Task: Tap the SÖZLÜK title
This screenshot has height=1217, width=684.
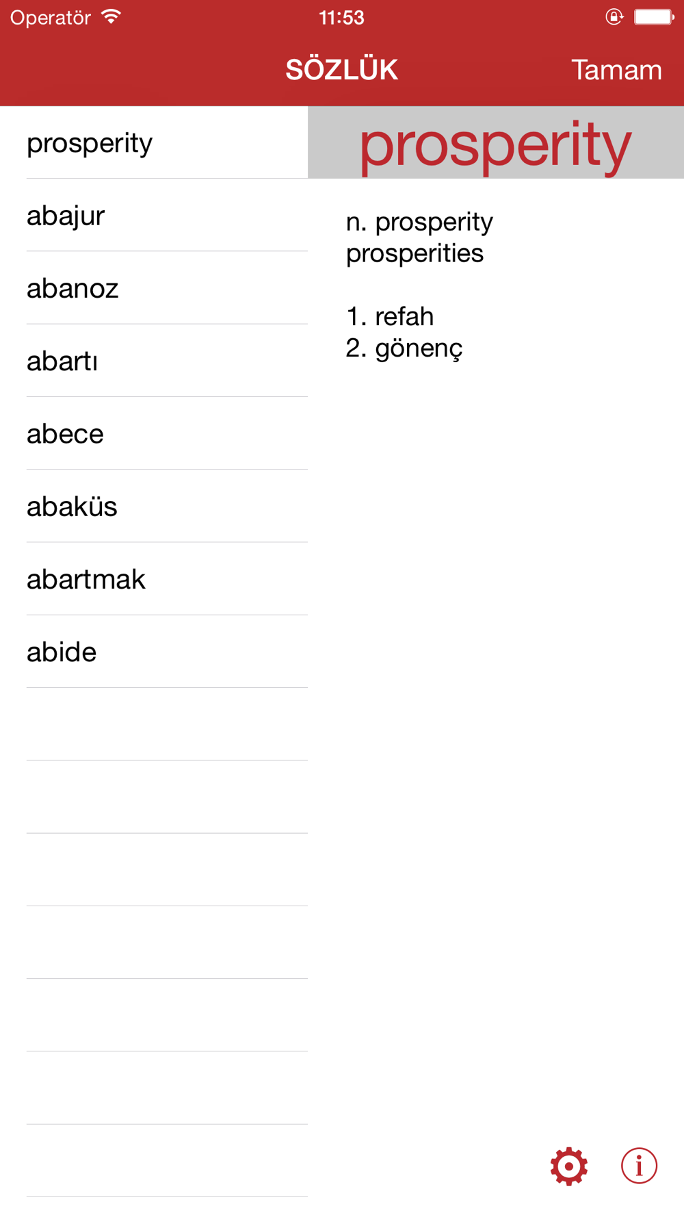Action: (341, 70)
